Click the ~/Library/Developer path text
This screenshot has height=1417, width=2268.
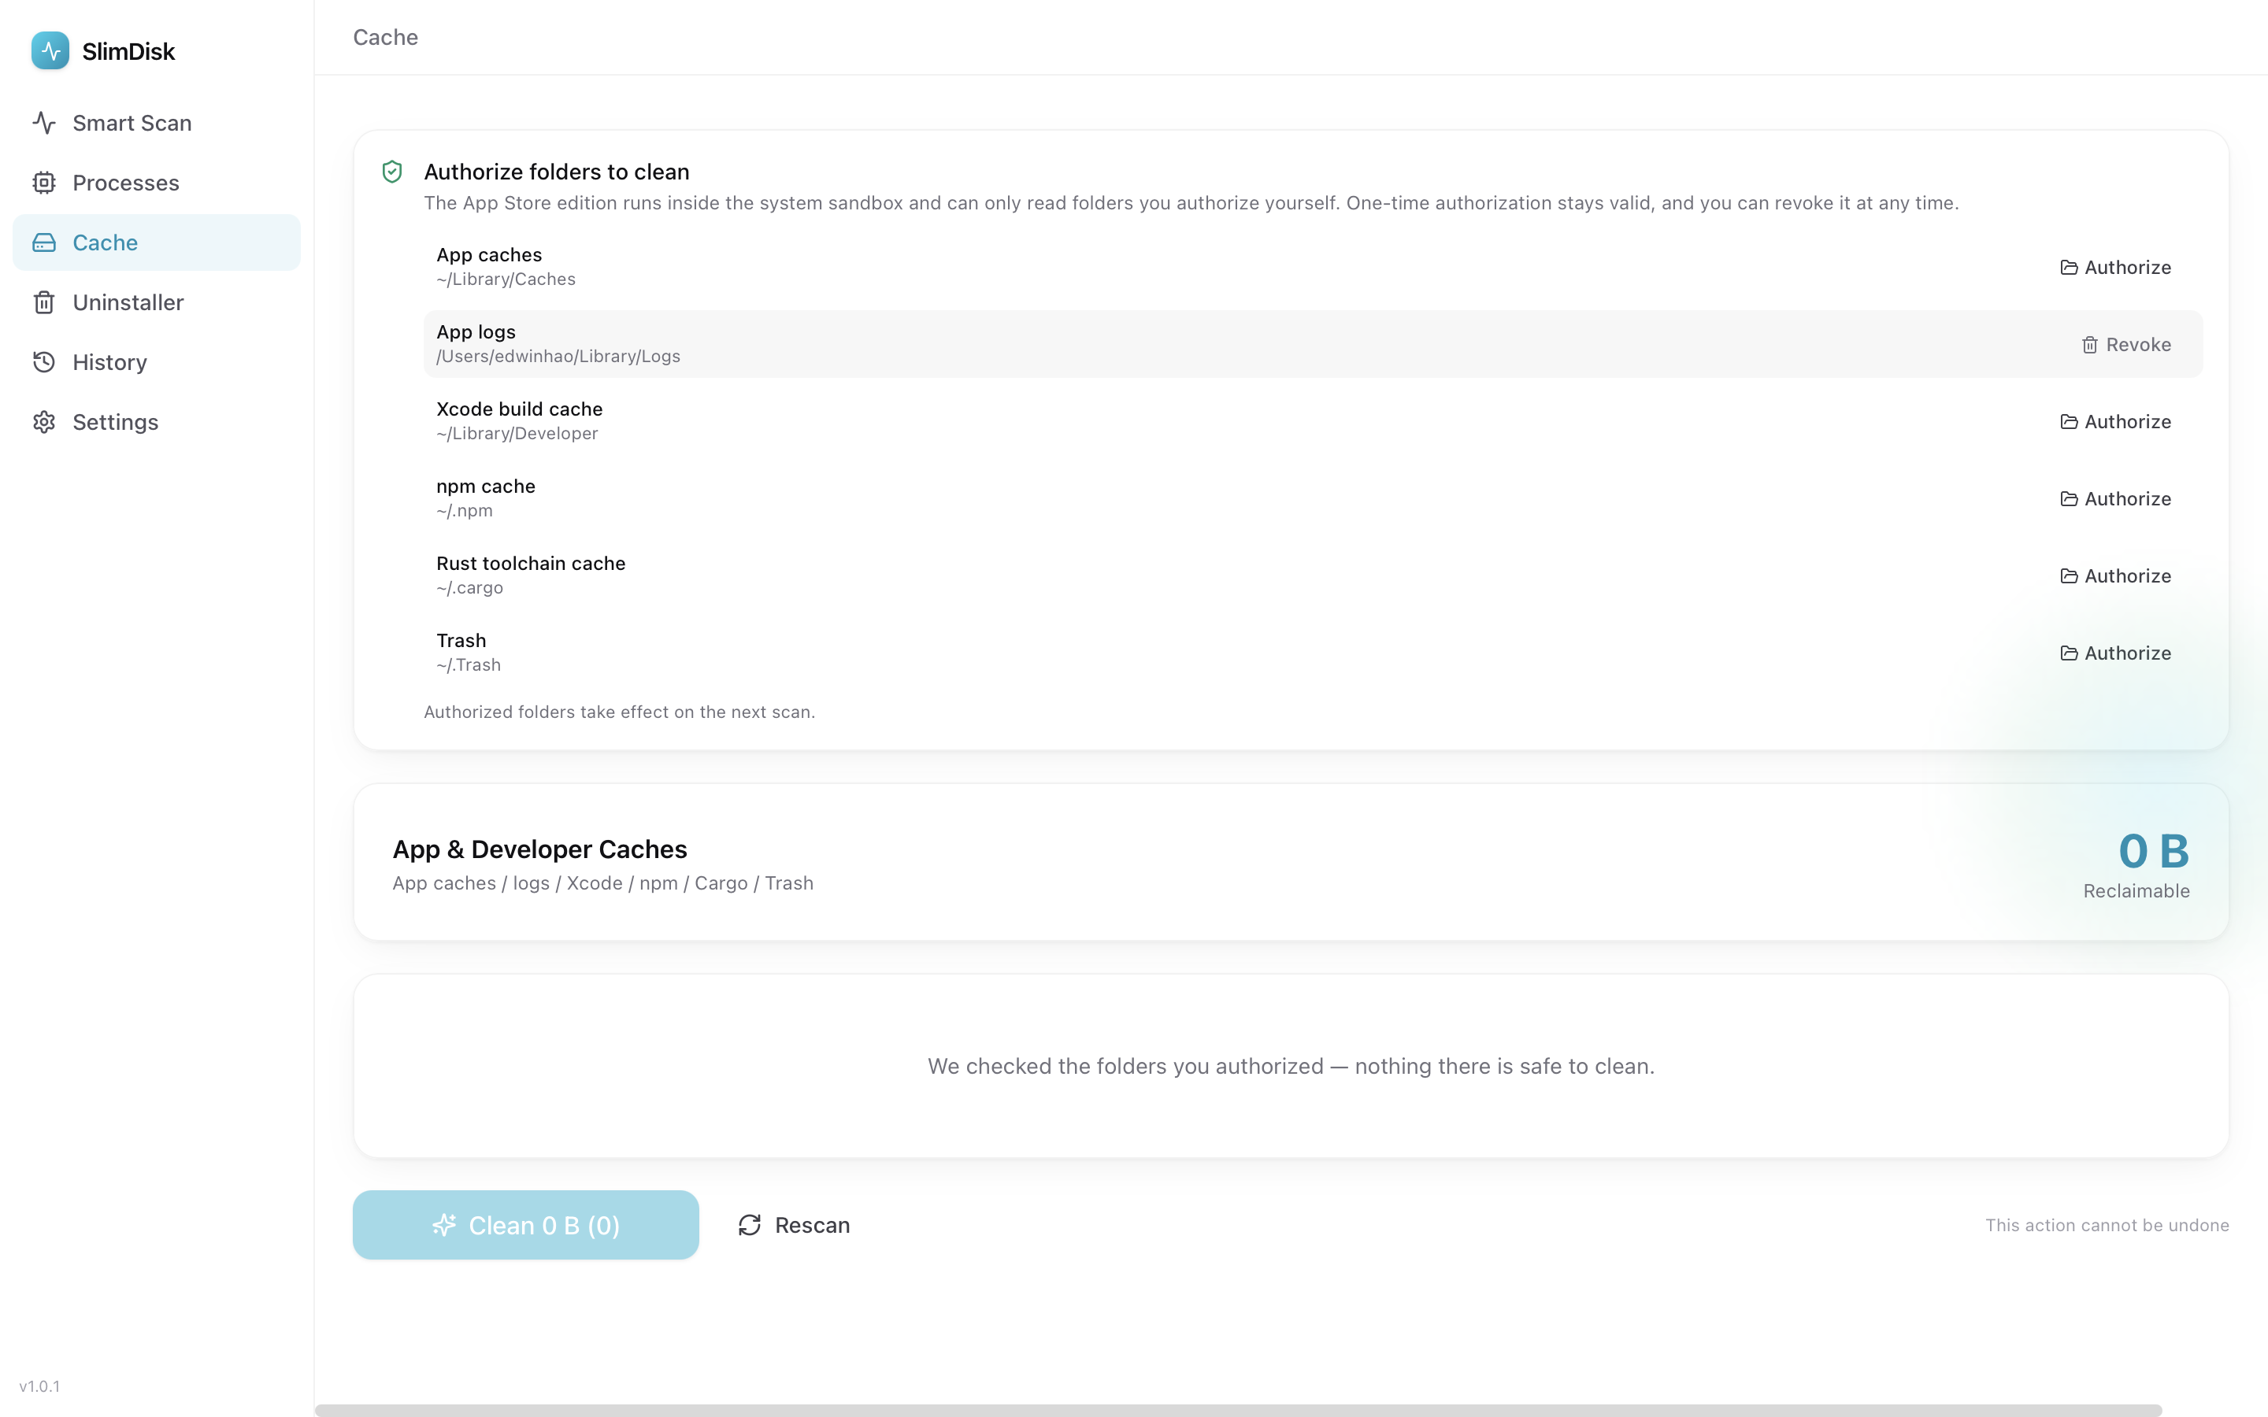tap(517, 434)
